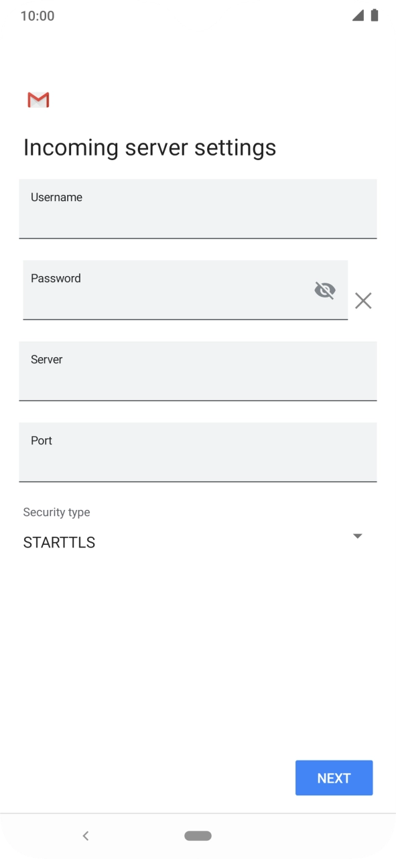
Task: Focus the Password input field
Action: pyautogui.click(x=186, y=290)
